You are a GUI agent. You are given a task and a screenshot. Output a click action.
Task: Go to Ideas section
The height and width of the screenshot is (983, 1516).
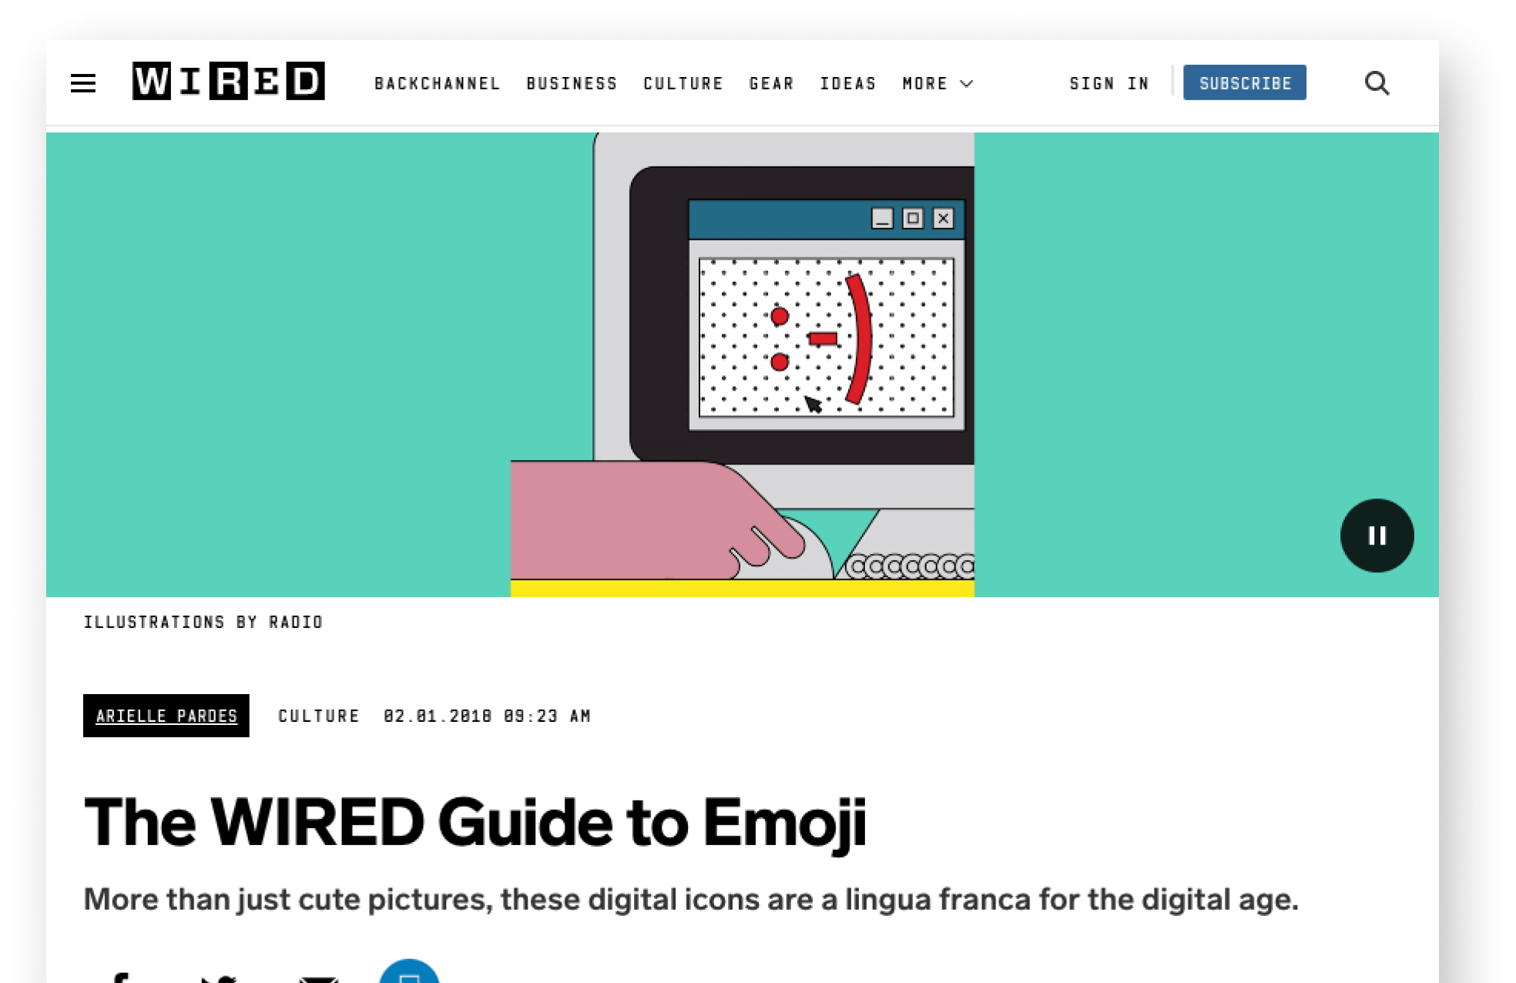(x=848, y=83)
